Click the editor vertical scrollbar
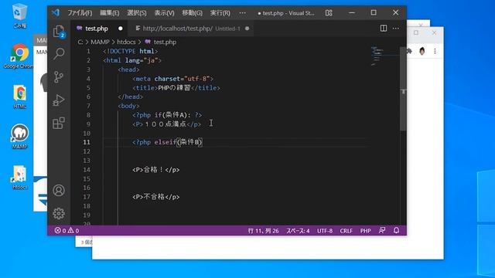 (x=403, y=89)
